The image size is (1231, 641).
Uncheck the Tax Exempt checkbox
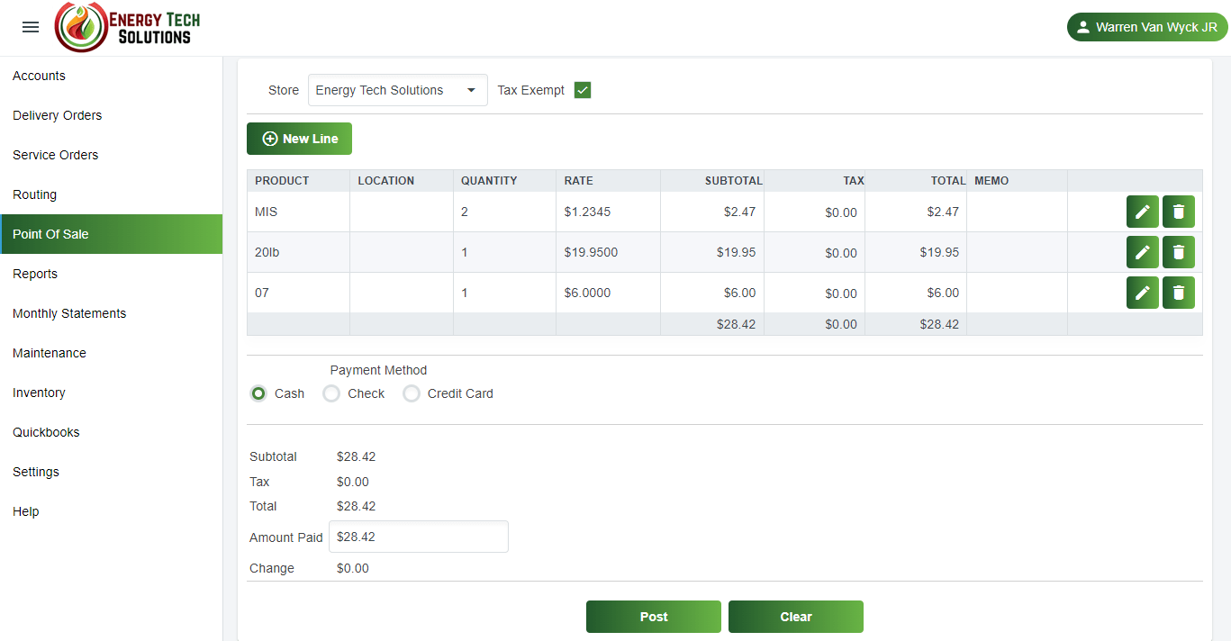click(583, 90)
